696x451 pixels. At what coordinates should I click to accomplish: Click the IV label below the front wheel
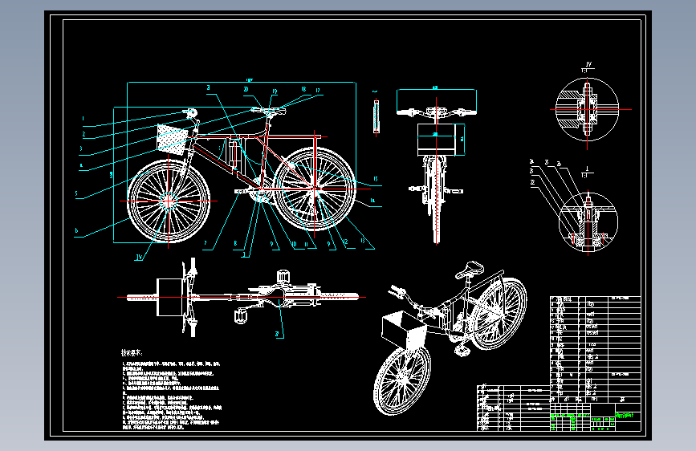pos(140,257)
